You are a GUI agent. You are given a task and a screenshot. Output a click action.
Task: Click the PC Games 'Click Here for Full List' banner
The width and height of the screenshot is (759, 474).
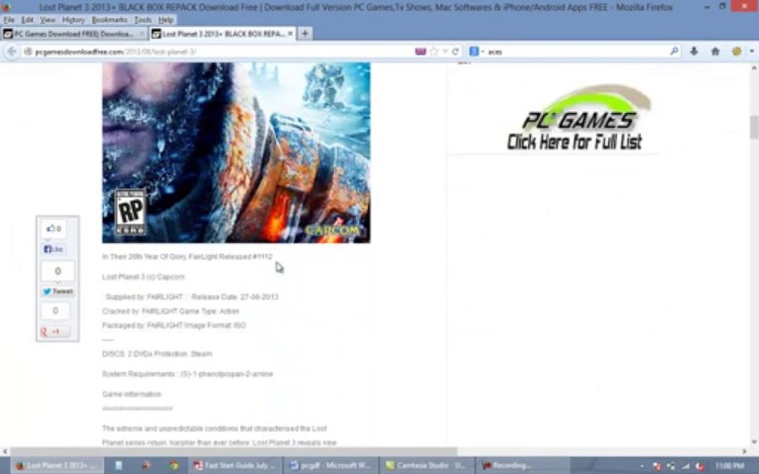point(577,118)
